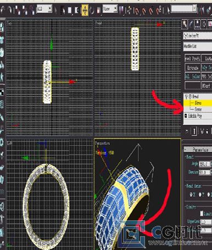The height and width of the screenshot is (250, 212).
Task: Click the Pin Stack icon
Action: (187, 131)
